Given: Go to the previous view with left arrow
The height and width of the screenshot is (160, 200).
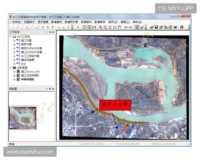Looking at the screenshot, I should pos(126,27).
